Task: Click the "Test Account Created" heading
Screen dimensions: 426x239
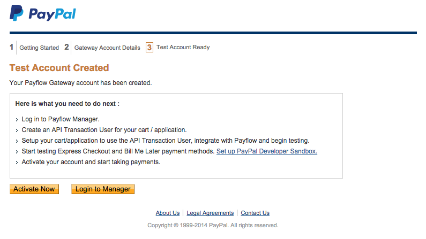Action: (59, 68)
